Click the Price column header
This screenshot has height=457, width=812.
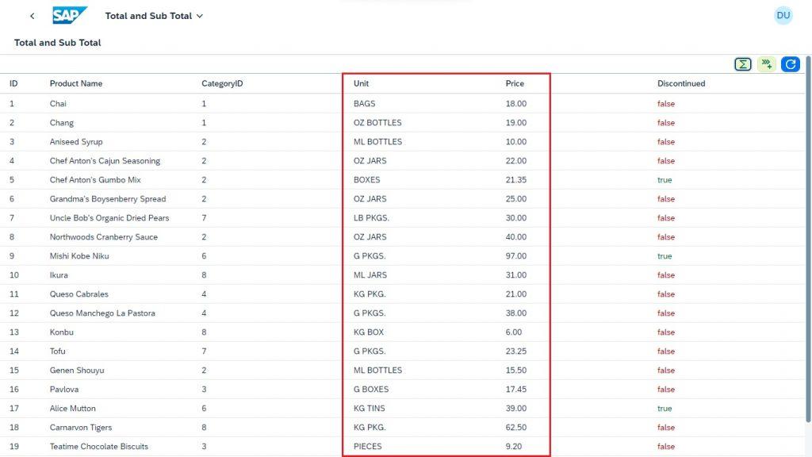tap(515, 83)
